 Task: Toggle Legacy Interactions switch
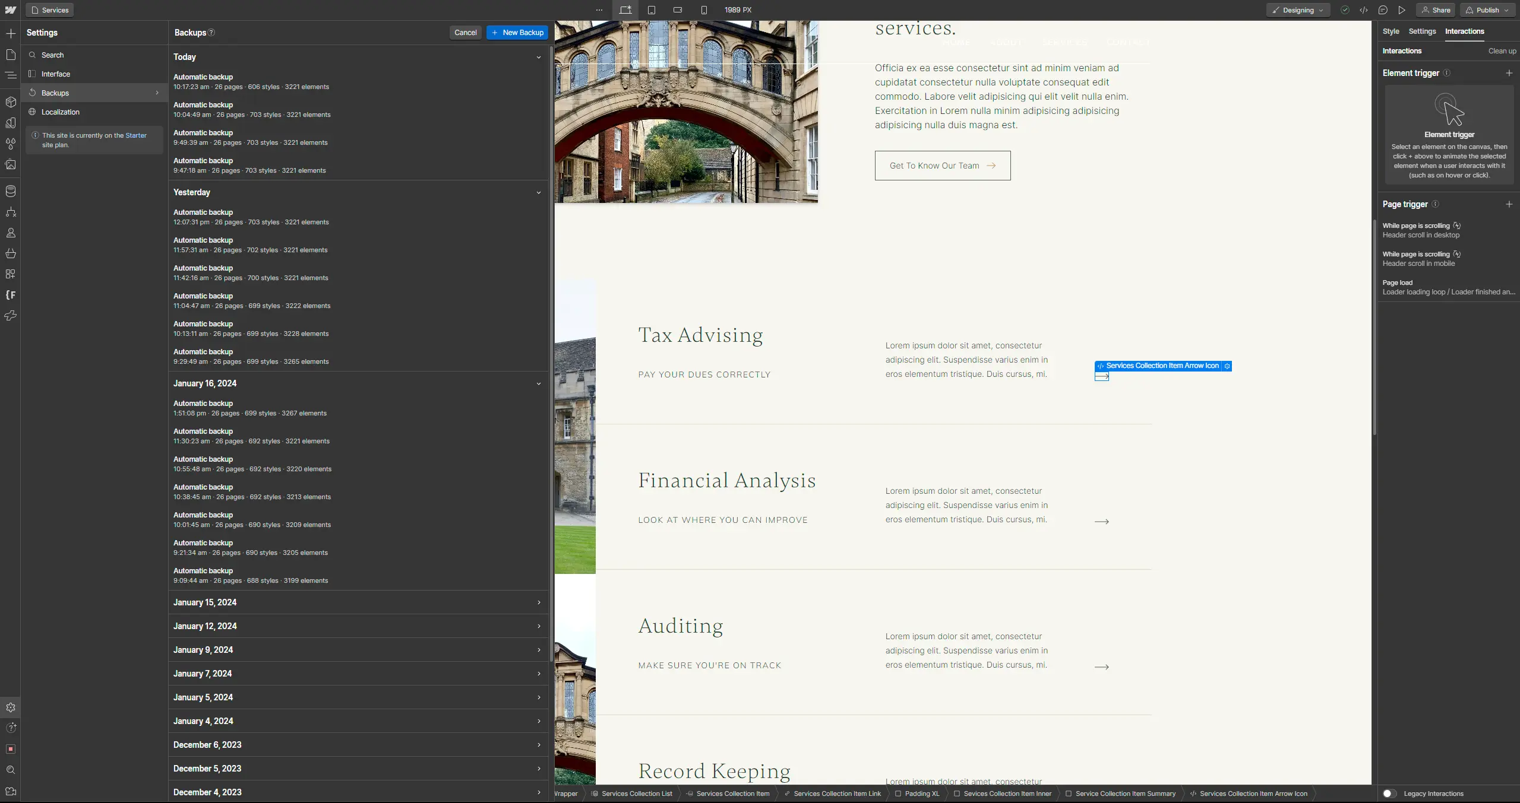(x=1389, y=794)
